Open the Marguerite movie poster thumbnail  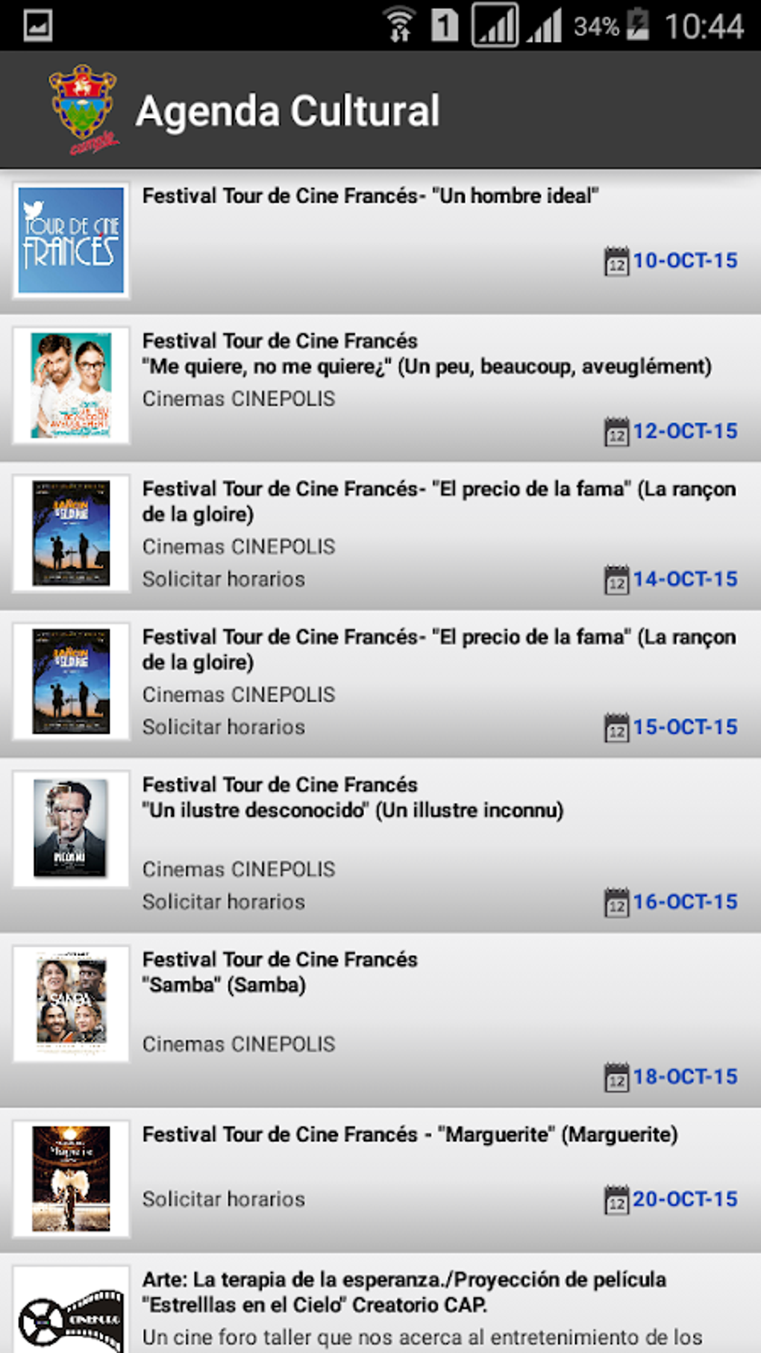click(71, 1178)
